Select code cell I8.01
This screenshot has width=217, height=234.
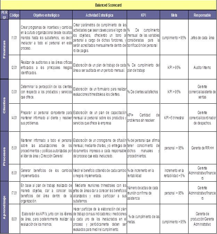pyautogui.click(x=14, y=219)
